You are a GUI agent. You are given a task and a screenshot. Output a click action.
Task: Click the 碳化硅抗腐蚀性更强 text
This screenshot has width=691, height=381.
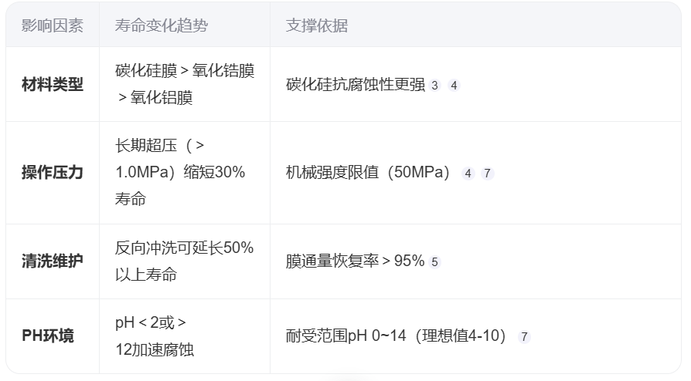pyautogui.click(x=356, y=85)
